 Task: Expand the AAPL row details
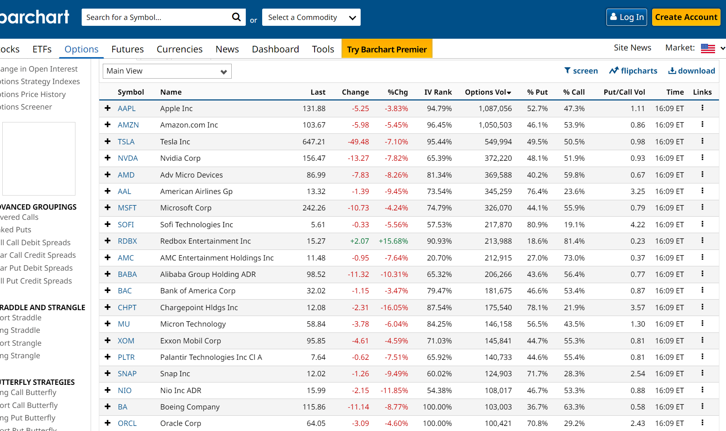(x=107, y=108)
